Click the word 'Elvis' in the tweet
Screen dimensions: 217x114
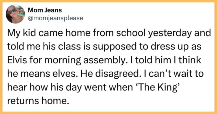(x=16, y=60)
